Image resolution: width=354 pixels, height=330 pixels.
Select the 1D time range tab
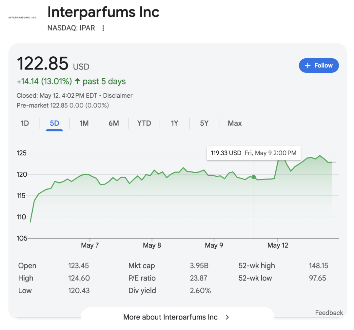[25, 124]
